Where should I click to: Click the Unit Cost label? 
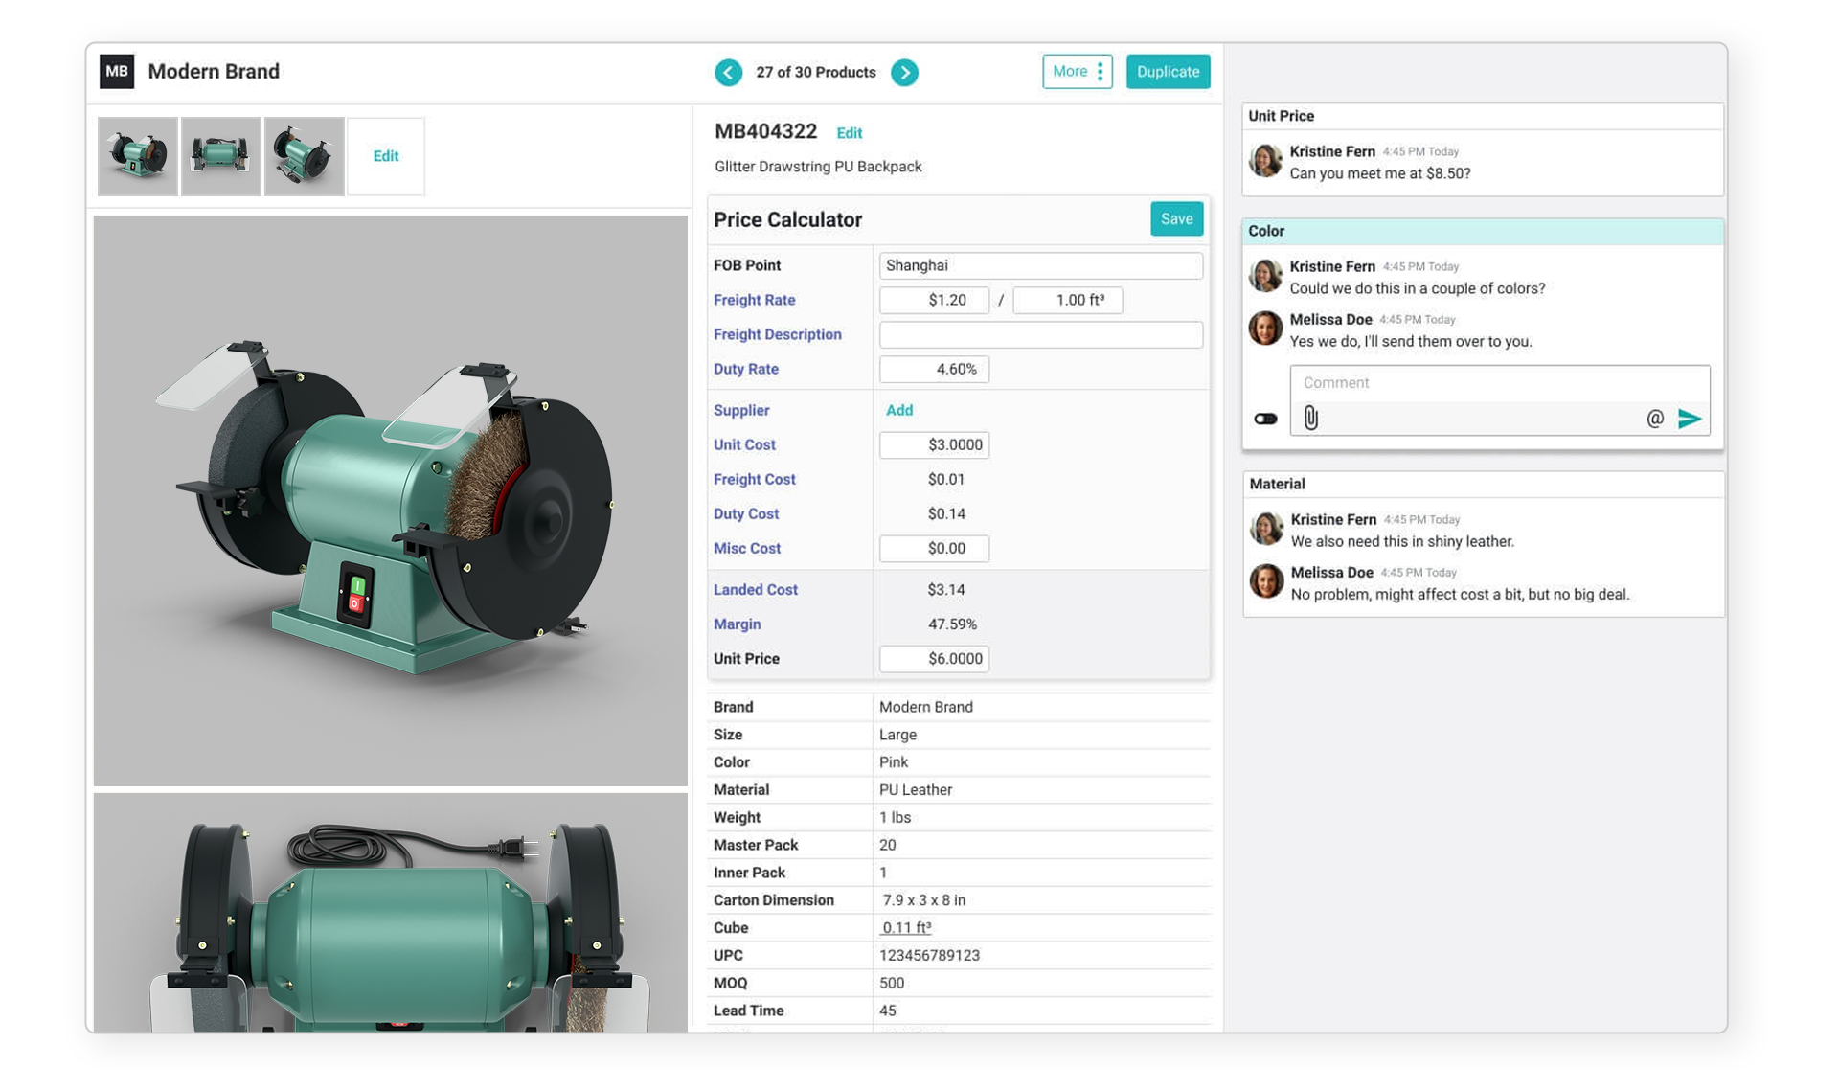tap(744, 444)
